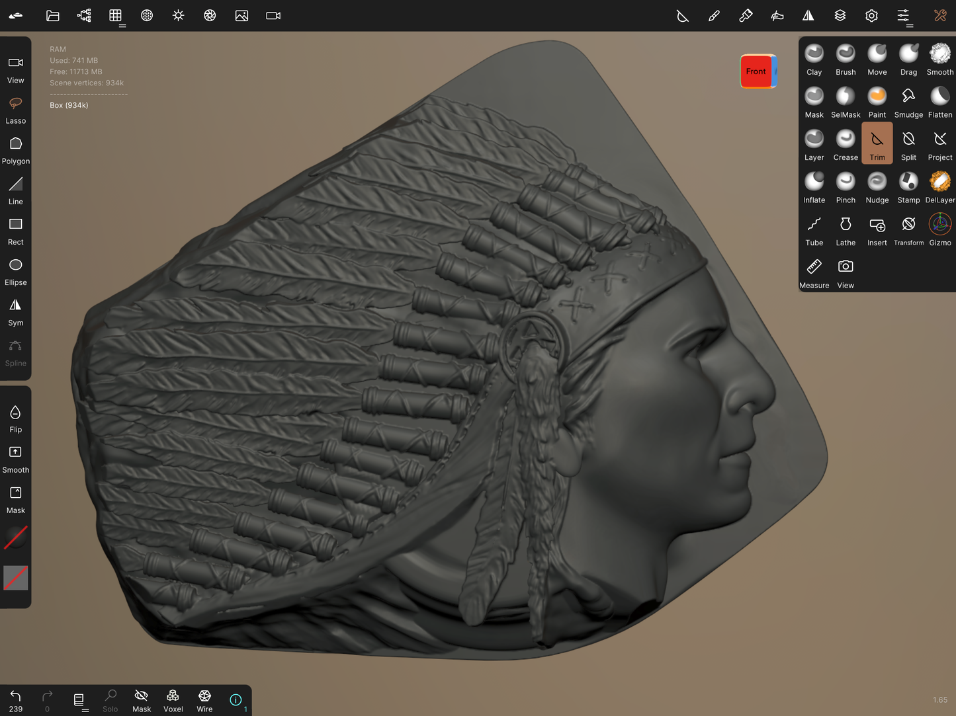956x716 pixels.
Task: Toggle Spline mode in left sidebar
Action: tap(16, 352)
